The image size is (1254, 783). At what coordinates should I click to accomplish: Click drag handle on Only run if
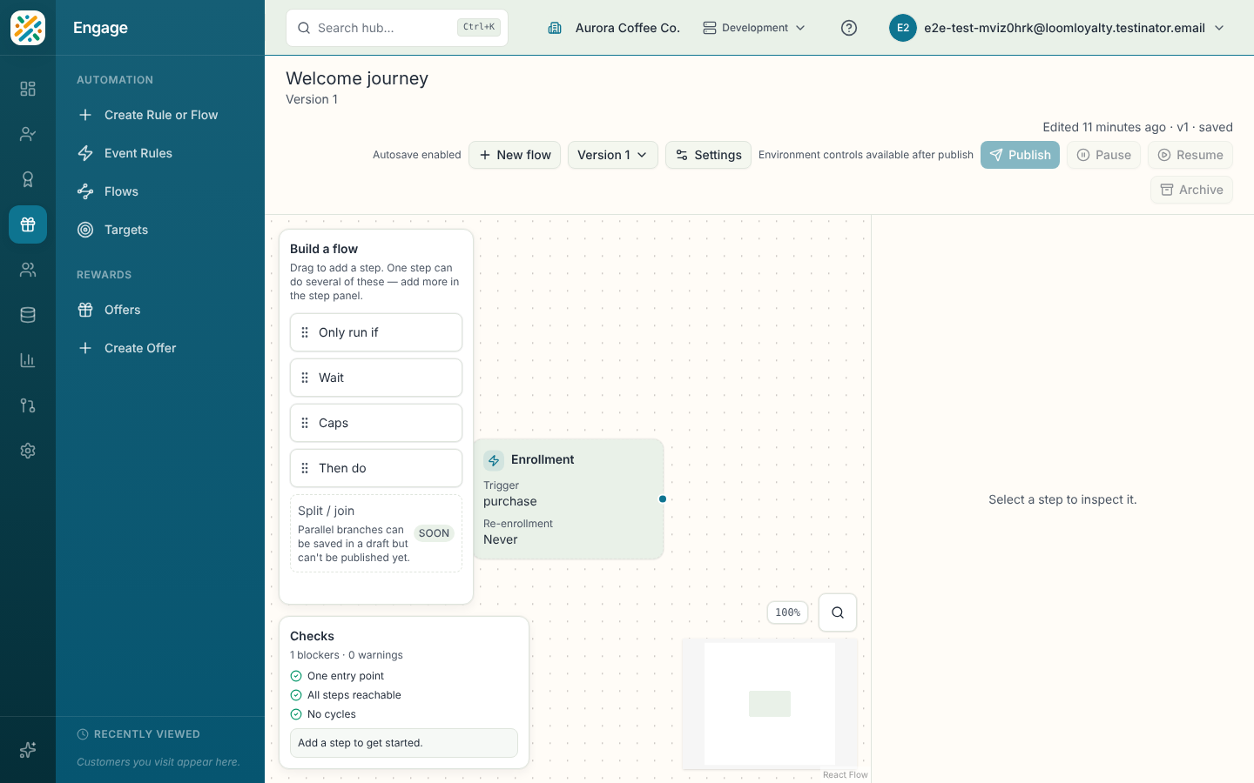click(x=305, y=332)
